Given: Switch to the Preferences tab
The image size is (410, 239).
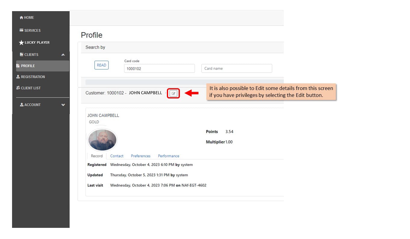Looking at the screenshot, I should [141, 156].
